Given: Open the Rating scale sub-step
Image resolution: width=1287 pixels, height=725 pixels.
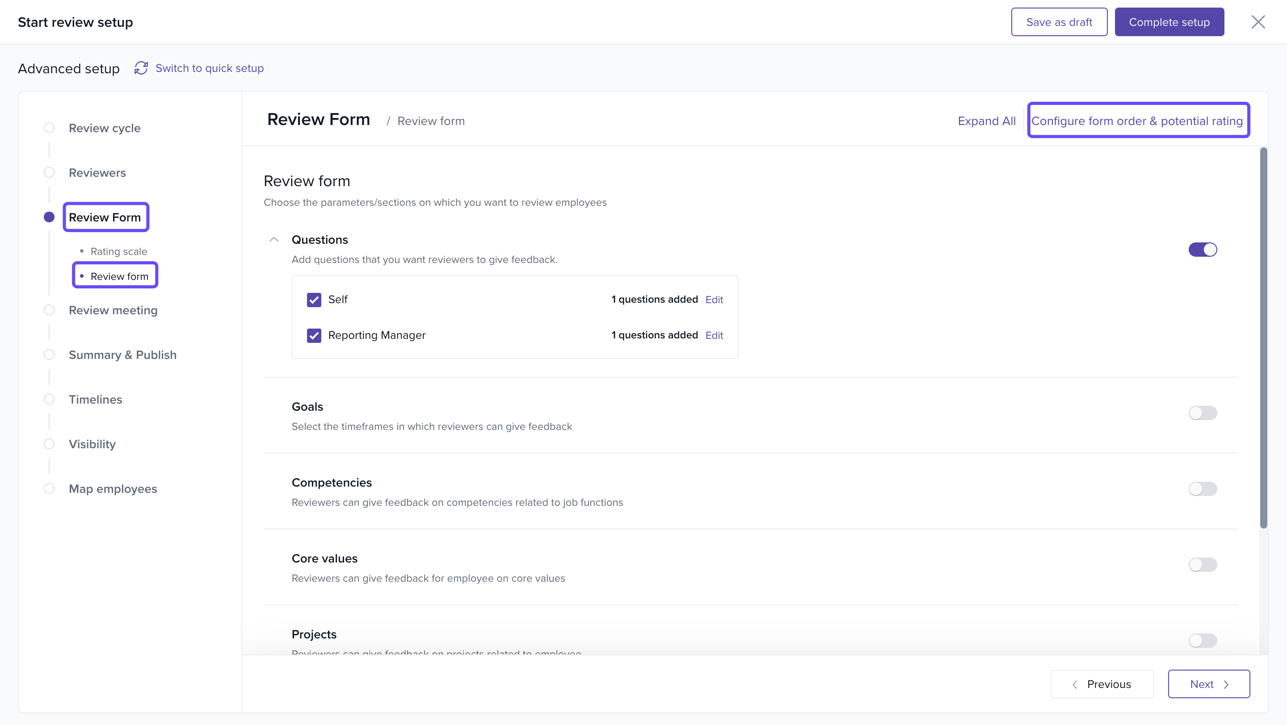Looking at the screenshot, I should click(x=118, y=251).
